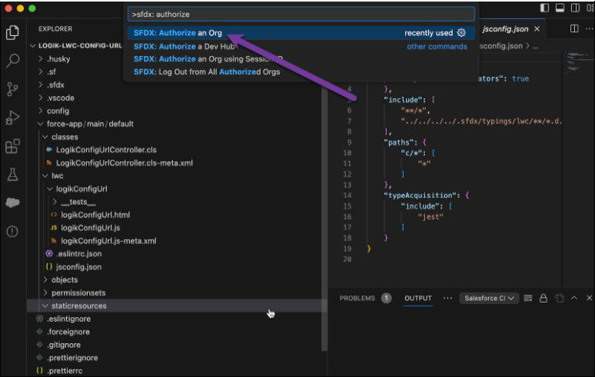
Task: Switch to the PROBLEMS tab
Action: (x=357, y=298)
